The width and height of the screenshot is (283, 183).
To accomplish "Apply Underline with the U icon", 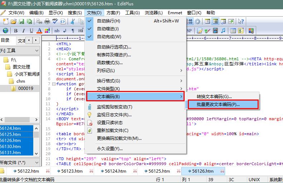I will (31, 31).
